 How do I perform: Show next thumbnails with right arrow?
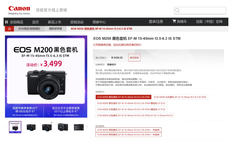pyautogui.click(x=87, y=127)
